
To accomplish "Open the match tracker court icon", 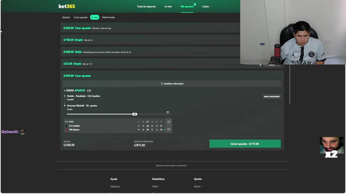I will tap(169, 129).
